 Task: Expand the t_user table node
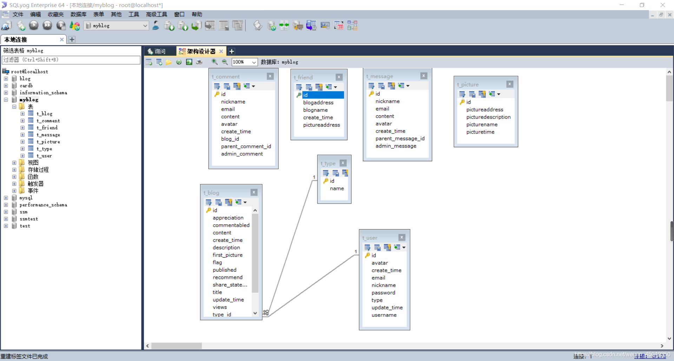point(22,156)
